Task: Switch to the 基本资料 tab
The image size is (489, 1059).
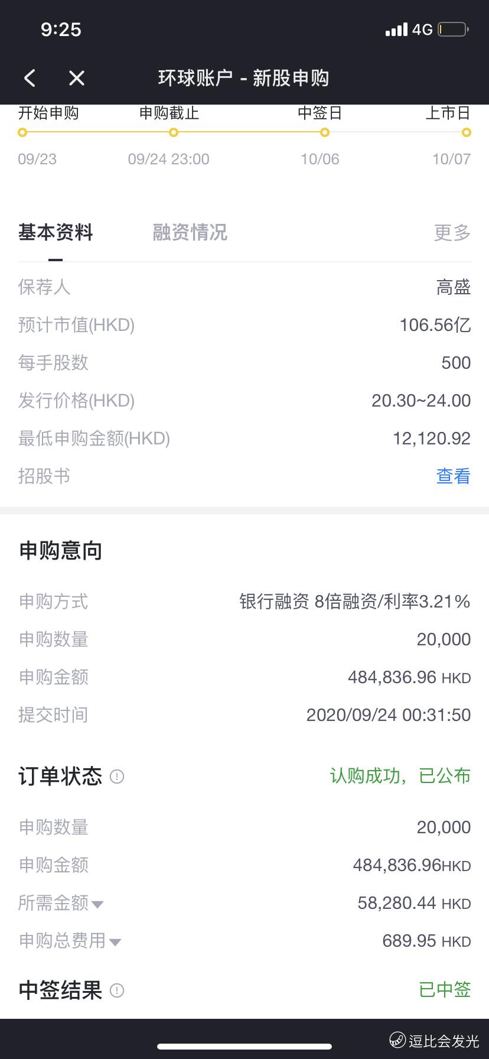Action: [56, 232]
